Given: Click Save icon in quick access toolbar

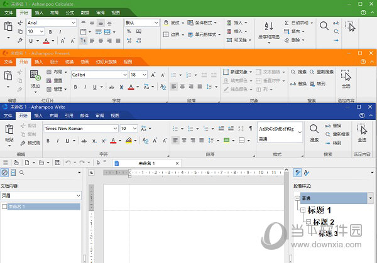Looking at the screenshot, I should pyautogui.click(x=58, y=163).
